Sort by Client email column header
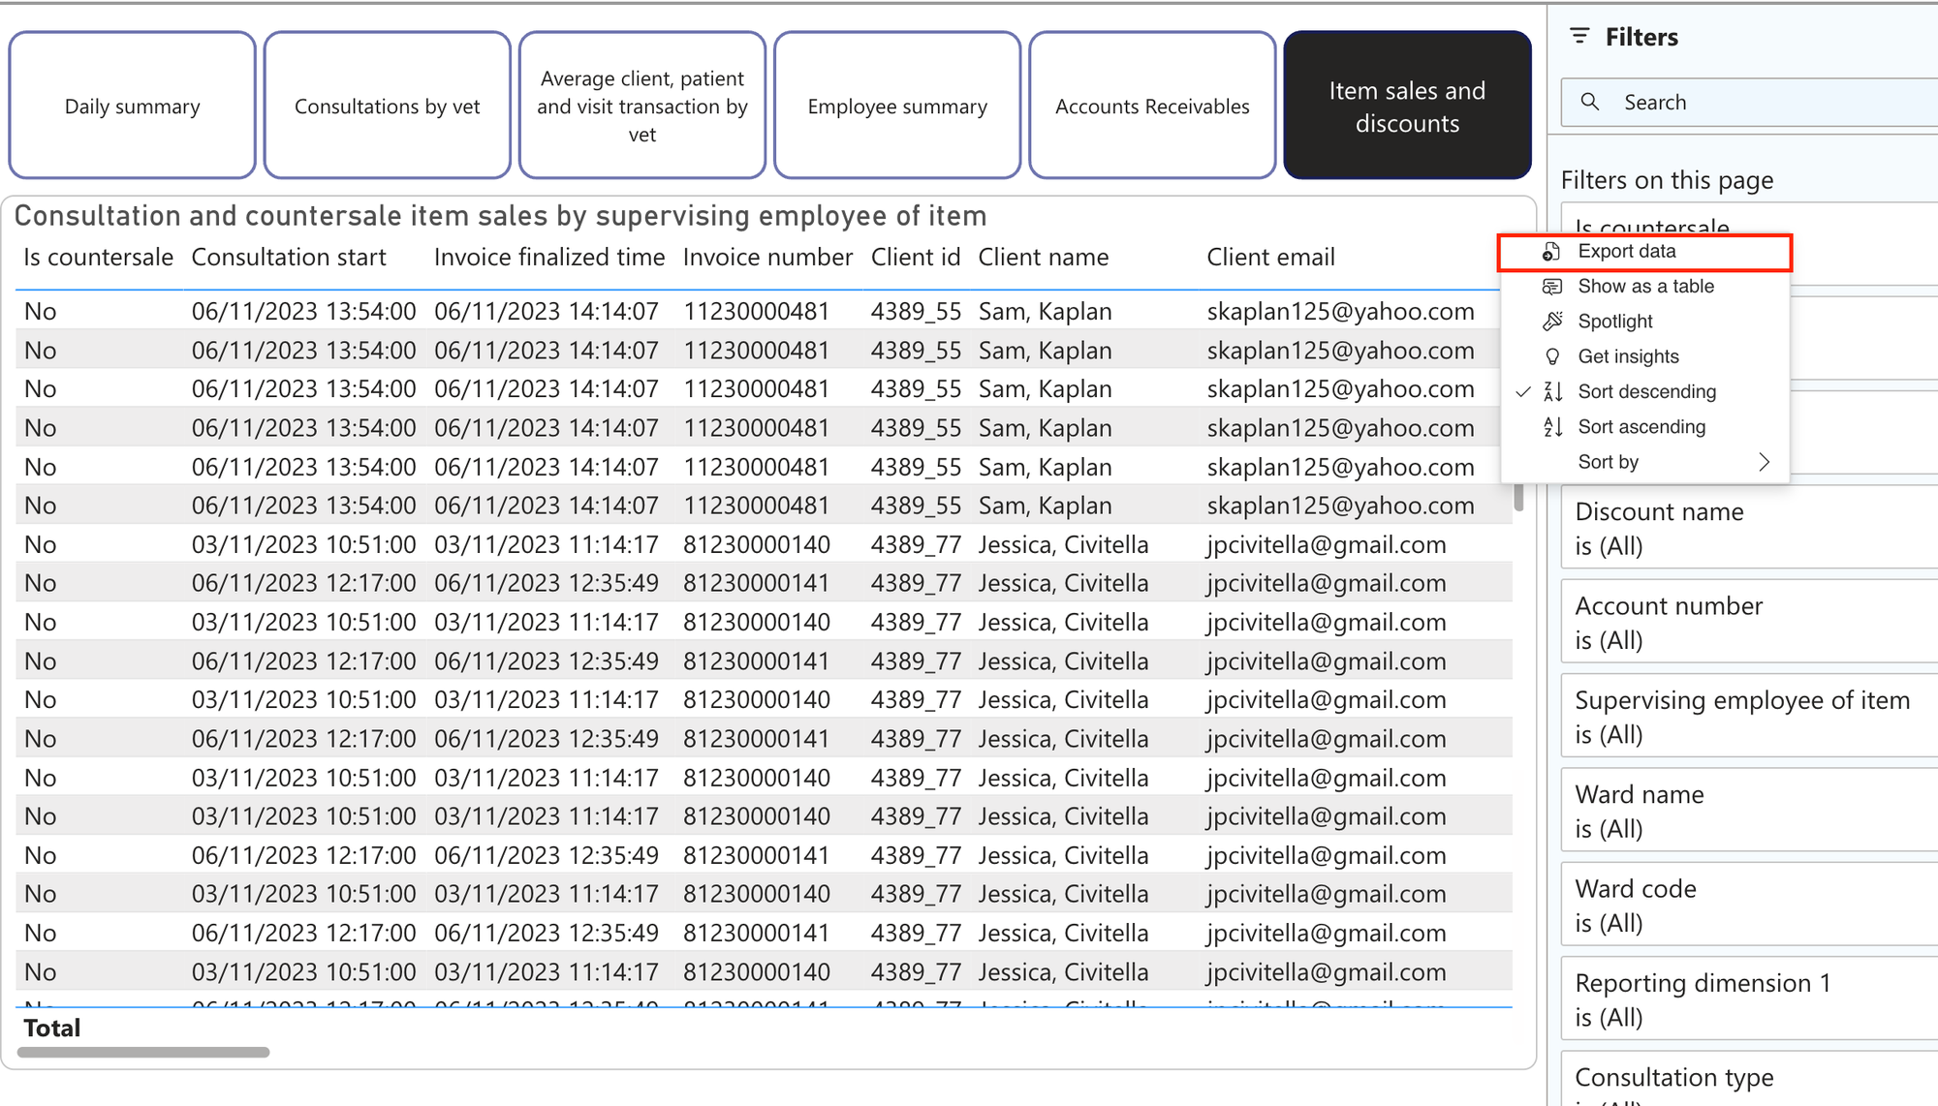Viewport: 1938px width, 1106px height. click(1270, 258)
